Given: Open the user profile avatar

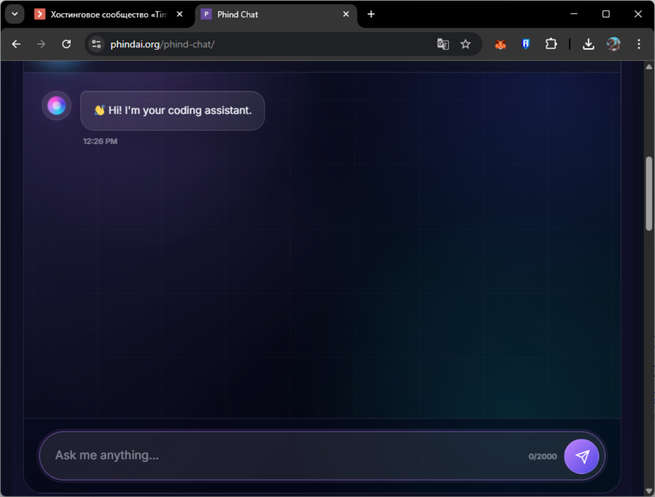Looking at the screenshot, I should pyautogui.click(x=613, y=44).
